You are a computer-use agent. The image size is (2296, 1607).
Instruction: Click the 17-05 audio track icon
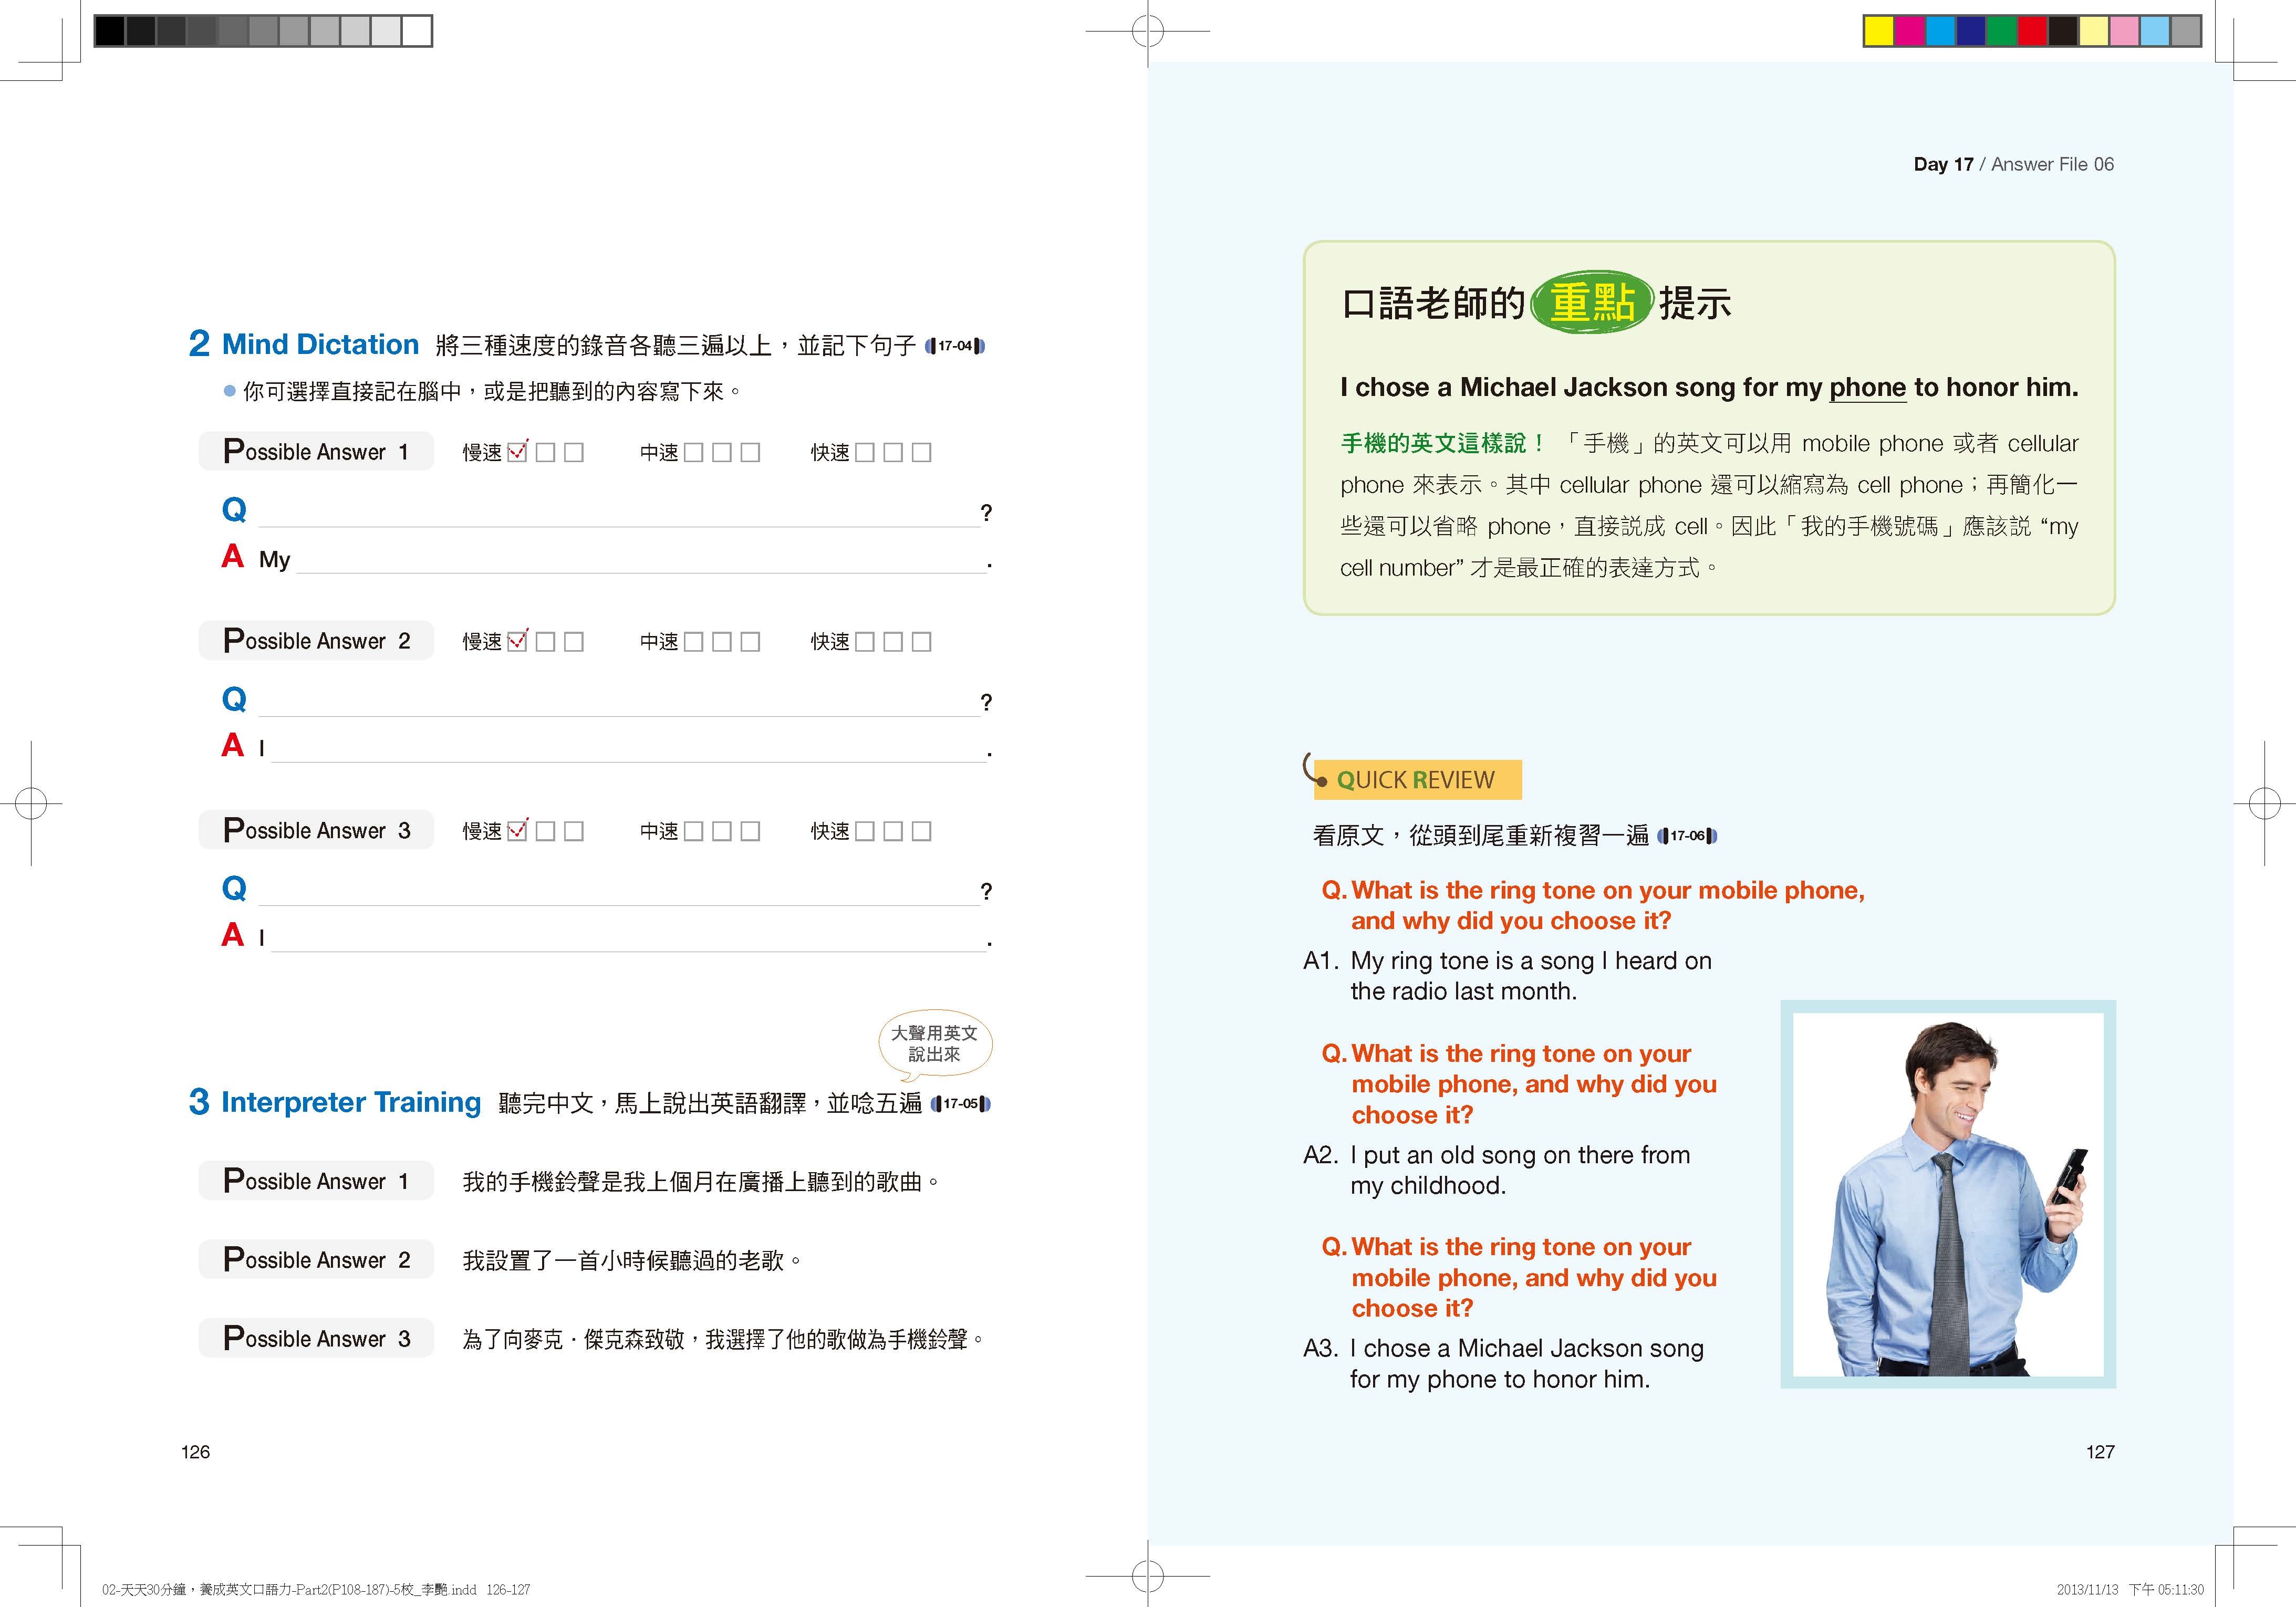pos(960,1104)
